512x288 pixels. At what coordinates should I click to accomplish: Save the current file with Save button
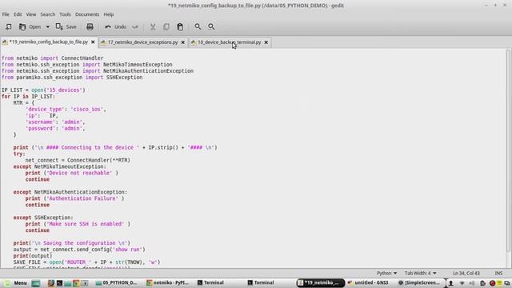click(x=66, y=26)
